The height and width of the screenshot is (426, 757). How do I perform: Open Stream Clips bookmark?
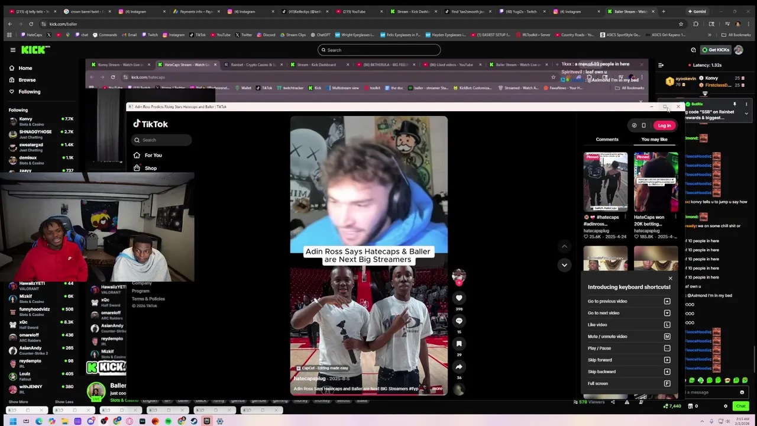coord(292,35)
